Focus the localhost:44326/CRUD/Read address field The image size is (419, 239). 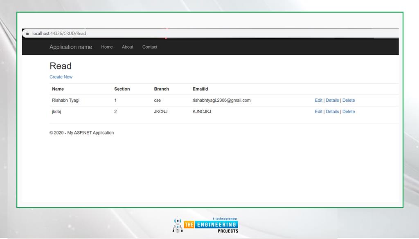(x=59, y=34)
